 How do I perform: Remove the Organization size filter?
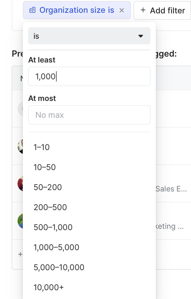click(x=122, y=10)
